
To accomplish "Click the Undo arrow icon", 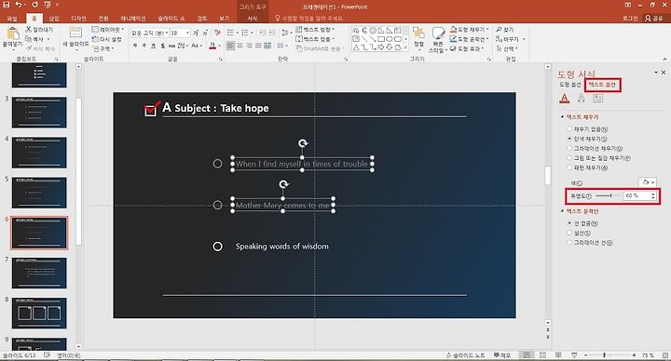I will 19,5.
